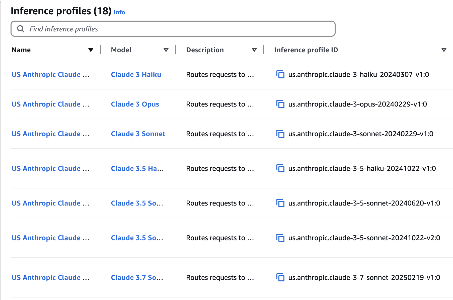Viewport: 453px width, 300px height.
Task: Open the Info link beside Inference profiles
Action: pos(119,12)
